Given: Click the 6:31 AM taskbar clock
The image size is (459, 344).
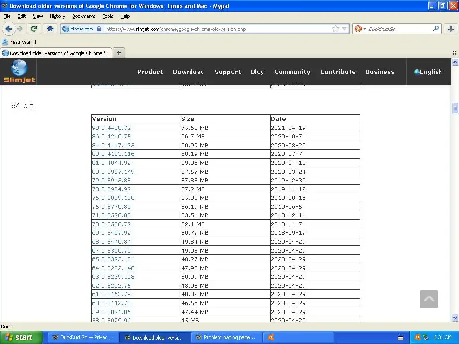Looking at the screenshot, I should click(442, 337).
